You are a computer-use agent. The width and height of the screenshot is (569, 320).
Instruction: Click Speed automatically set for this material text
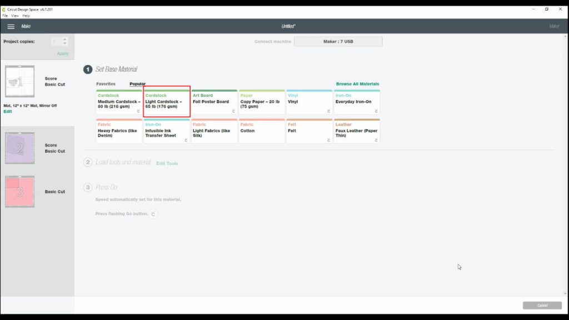click(138, 199)
